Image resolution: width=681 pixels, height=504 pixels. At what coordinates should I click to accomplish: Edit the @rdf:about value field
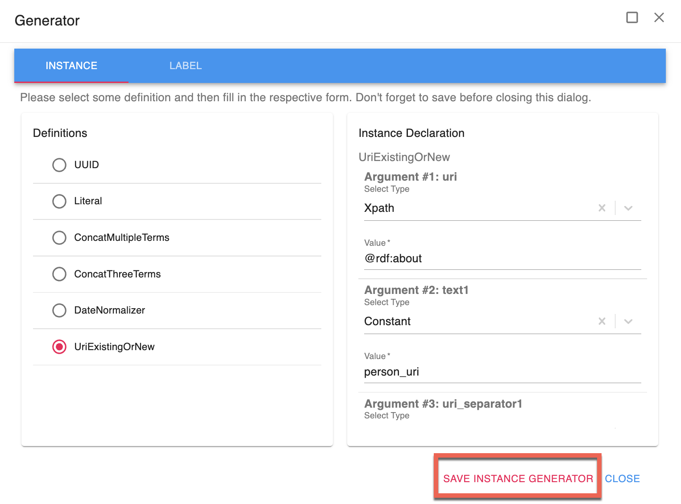pos(502,259)
